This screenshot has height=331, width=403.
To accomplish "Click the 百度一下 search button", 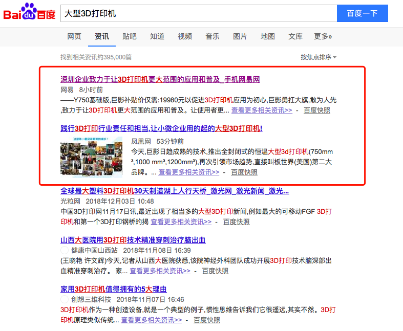I will coord(363,13).
